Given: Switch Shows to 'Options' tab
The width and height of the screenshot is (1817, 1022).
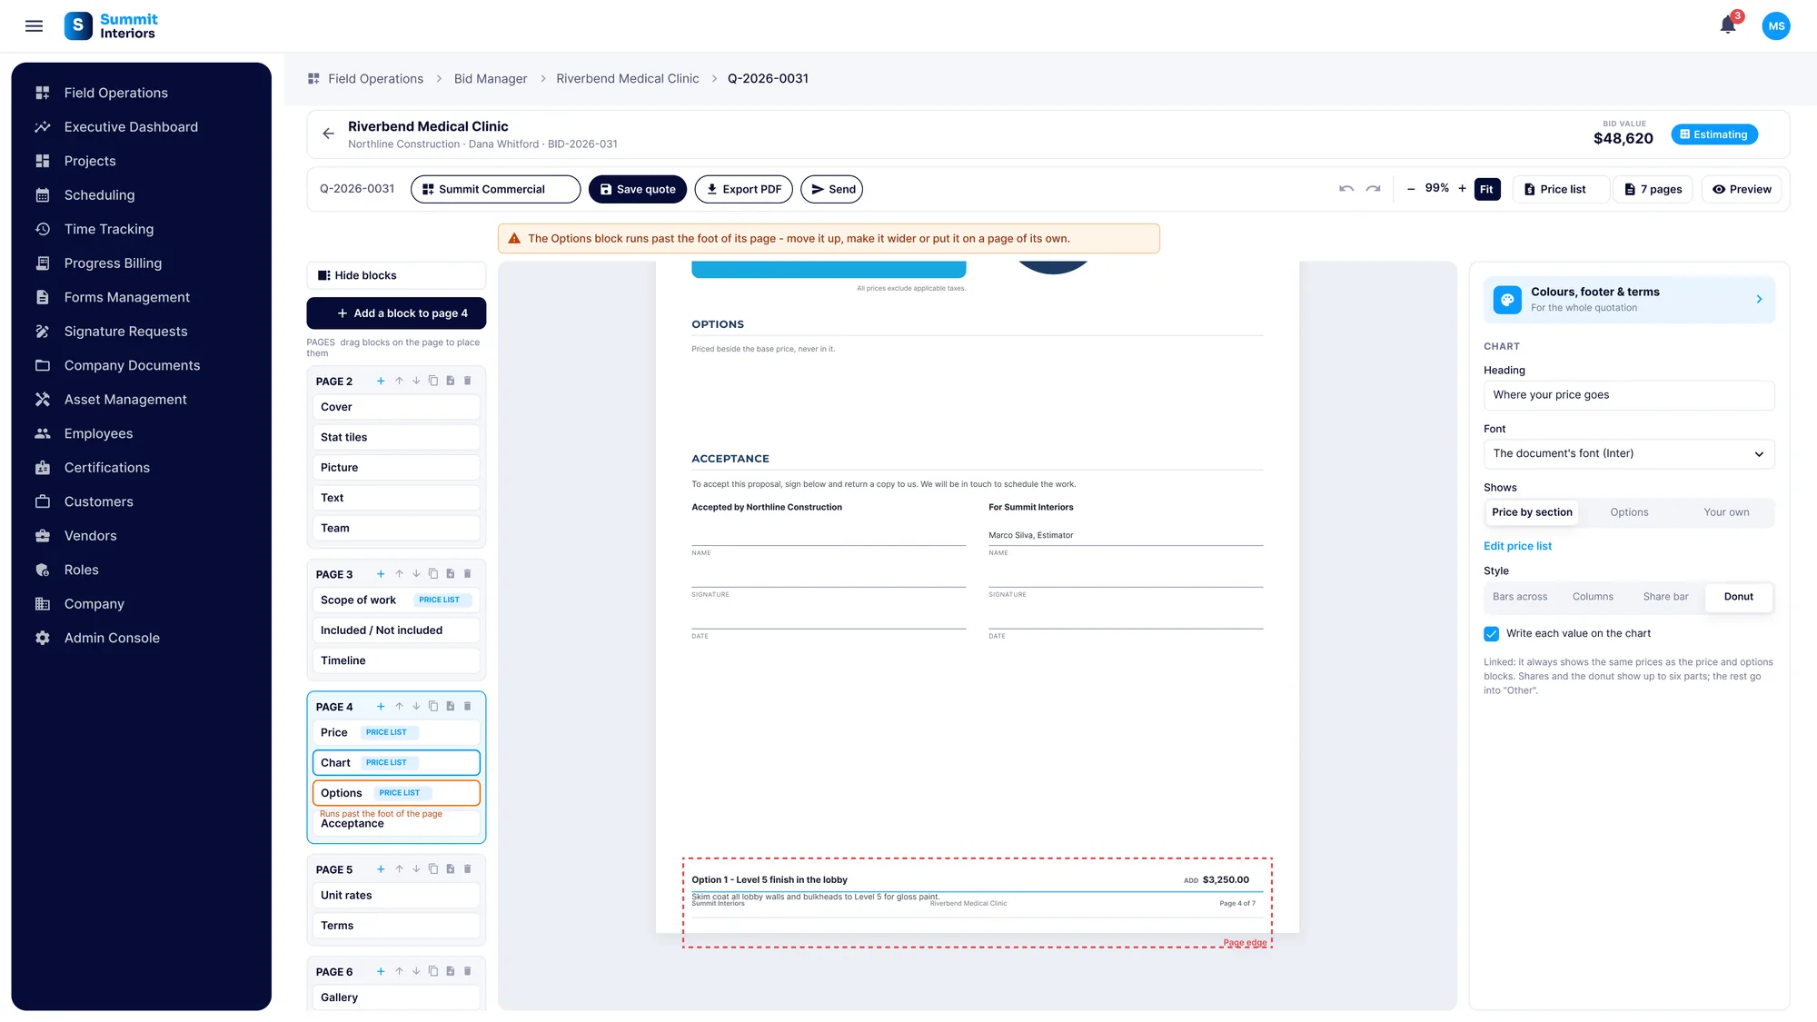Looking at the screenshot, I should [1629, 512].
